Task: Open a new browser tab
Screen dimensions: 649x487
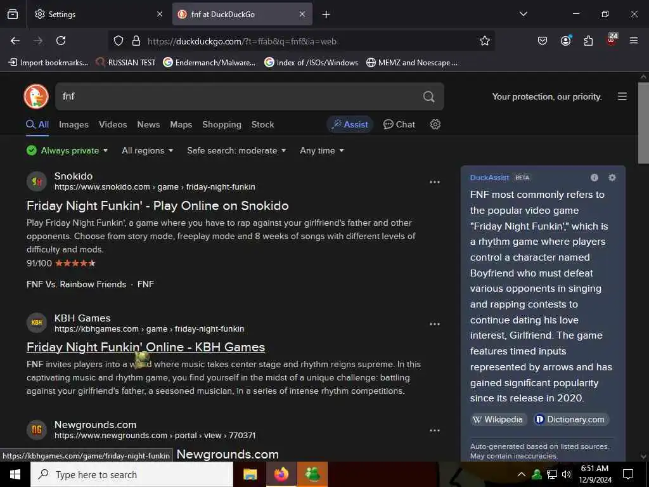Action: point(326,15)
